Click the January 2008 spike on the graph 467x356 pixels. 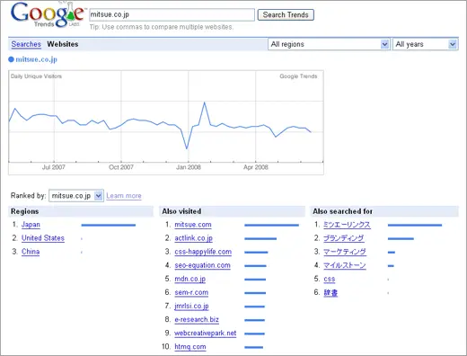tap(205, 102)
